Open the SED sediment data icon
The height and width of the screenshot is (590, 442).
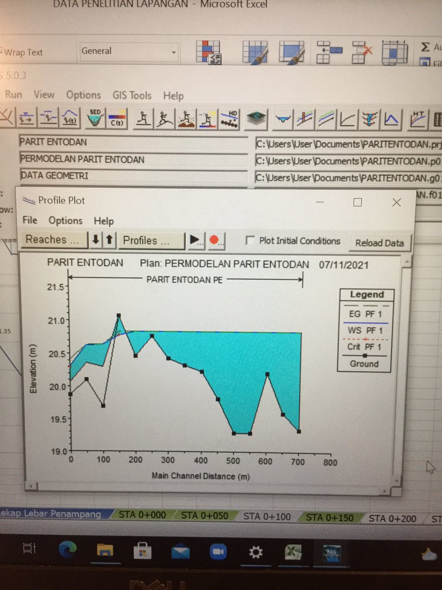94,118
